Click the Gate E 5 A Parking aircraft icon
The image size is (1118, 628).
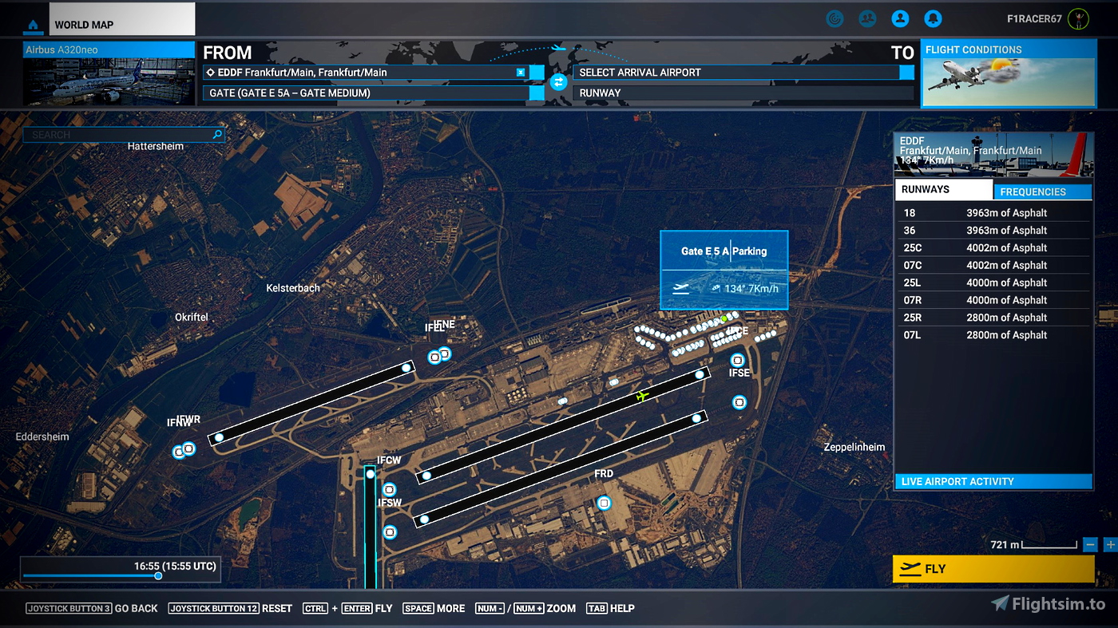tap(680, 289)
